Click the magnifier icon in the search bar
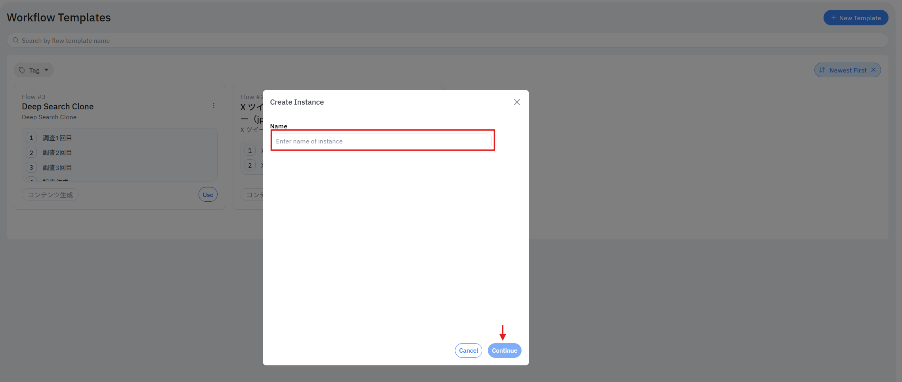 click(16, 40)
